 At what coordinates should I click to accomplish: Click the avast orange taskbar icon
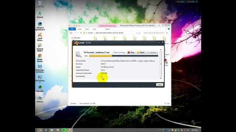pos(70,130)
